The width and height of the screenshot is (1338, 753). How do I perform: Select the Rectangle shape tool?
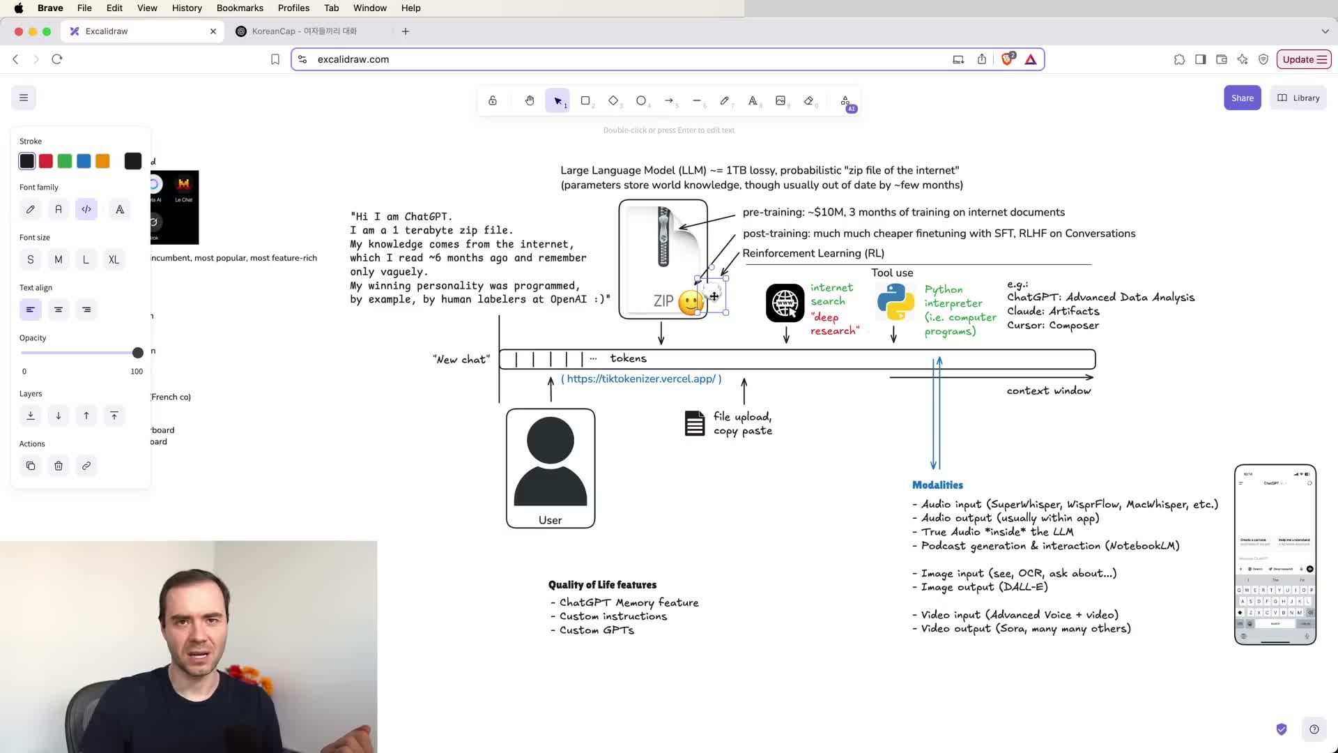point(585,100)
